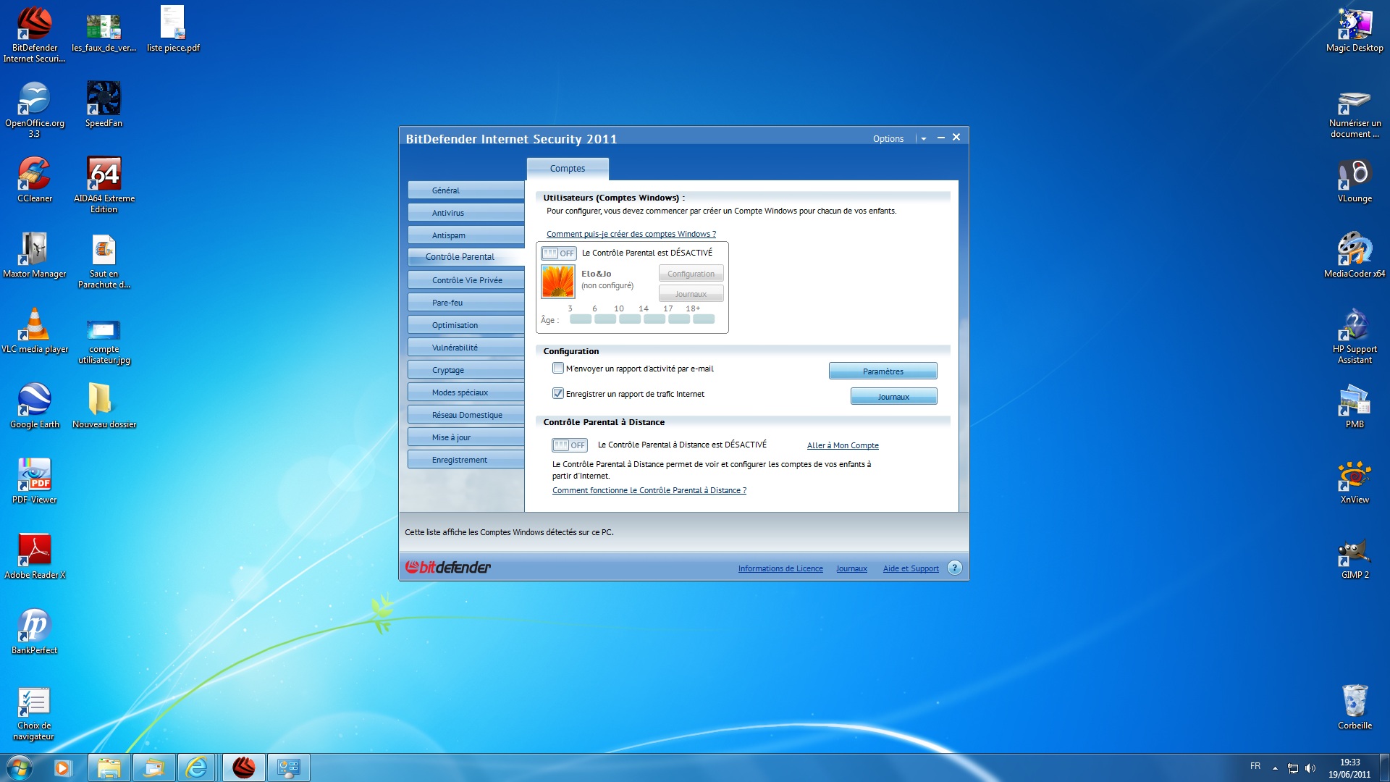1390x782 pixels.
Task: Go to Mise à jour section
Action: (x=466, y=437)
